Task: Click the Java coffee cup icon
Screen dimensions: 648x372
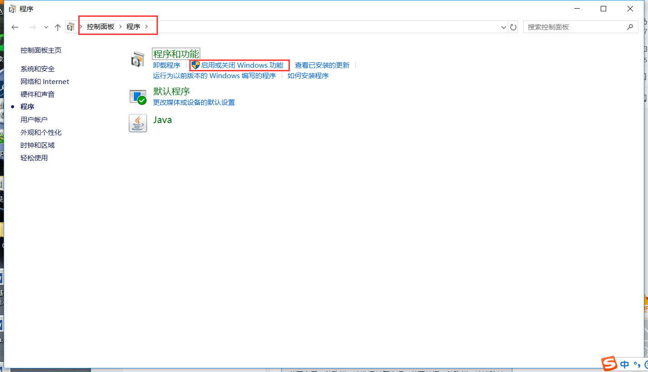Action: point(138,123)
